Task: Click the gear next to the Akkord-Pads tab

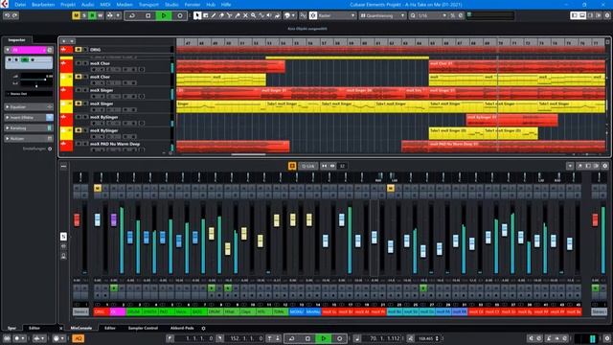Action: (203, 328)
